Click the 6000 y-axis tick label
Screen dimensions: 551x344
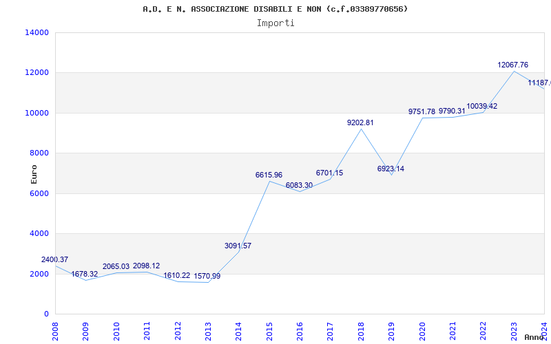click(39, 193)
